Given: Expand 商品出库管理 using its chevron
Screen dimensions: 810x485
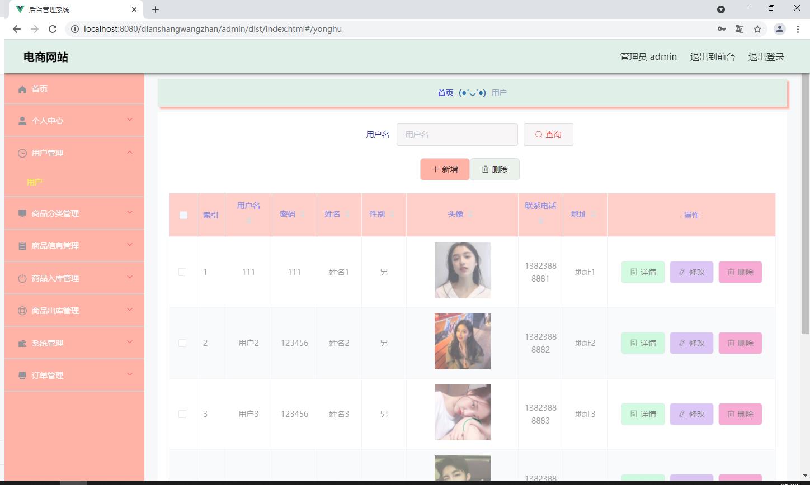Looking at the screenshot, I should click(130, 310).
